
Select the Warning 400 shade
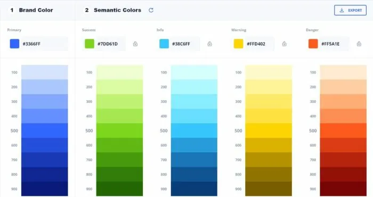pos(269,116)
